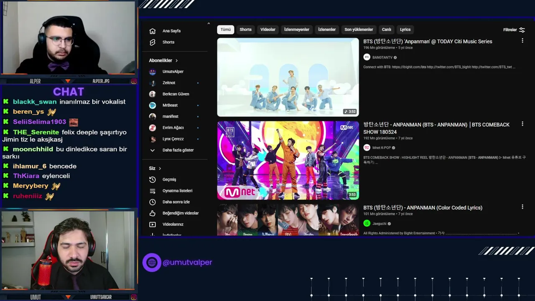Screen dimensions: 535x301
Task: Click the Beğendiğim videolar label
Action: coord(181,213)
